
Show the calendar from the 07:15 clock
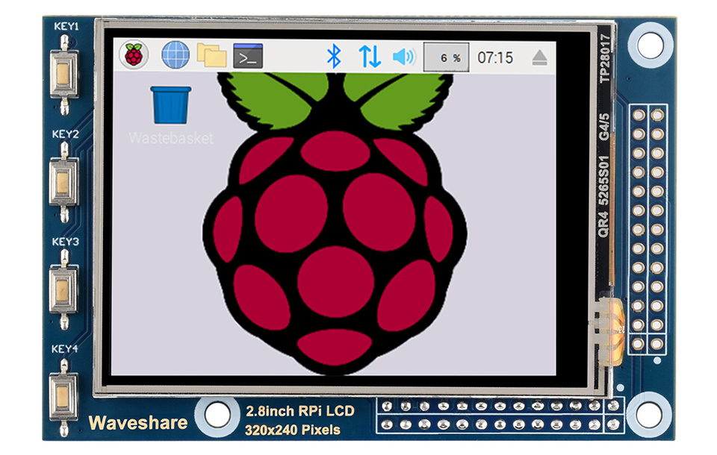tap(495, 57)
